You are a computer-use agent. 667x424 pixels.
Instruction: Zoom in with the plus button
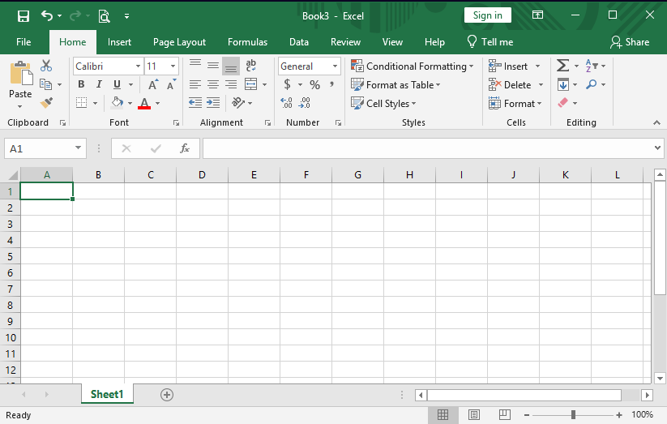tap(619, 414)
